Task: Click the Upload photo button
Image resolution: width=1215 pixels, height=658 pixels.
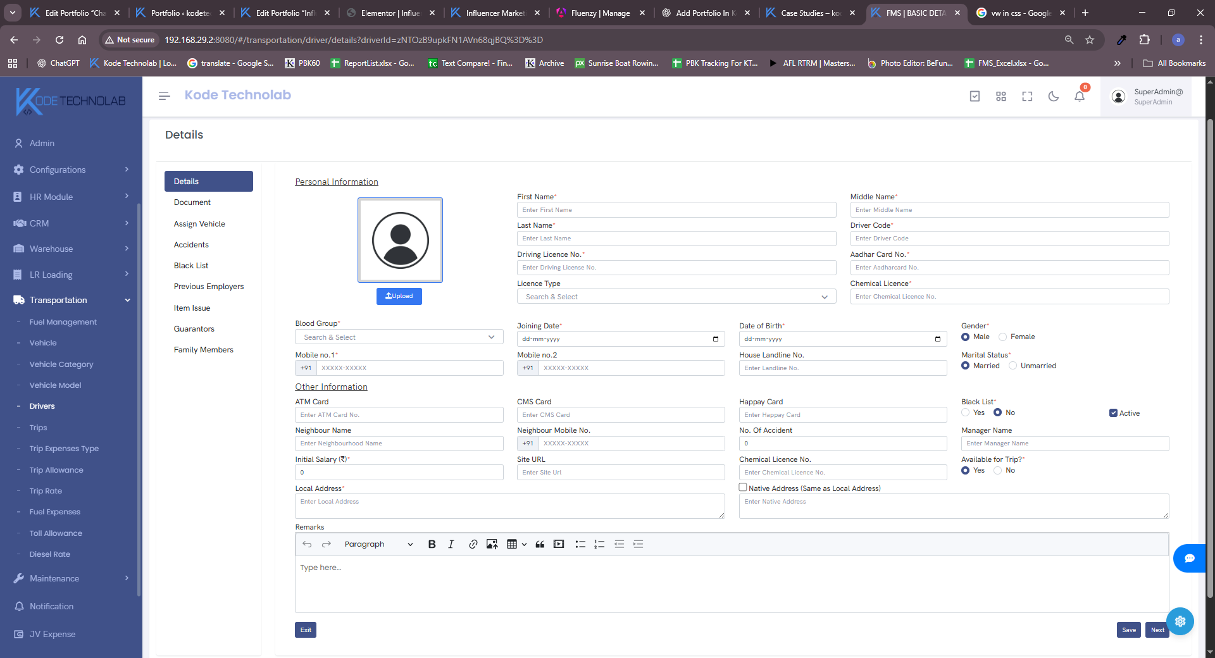Action: (399, 296)
